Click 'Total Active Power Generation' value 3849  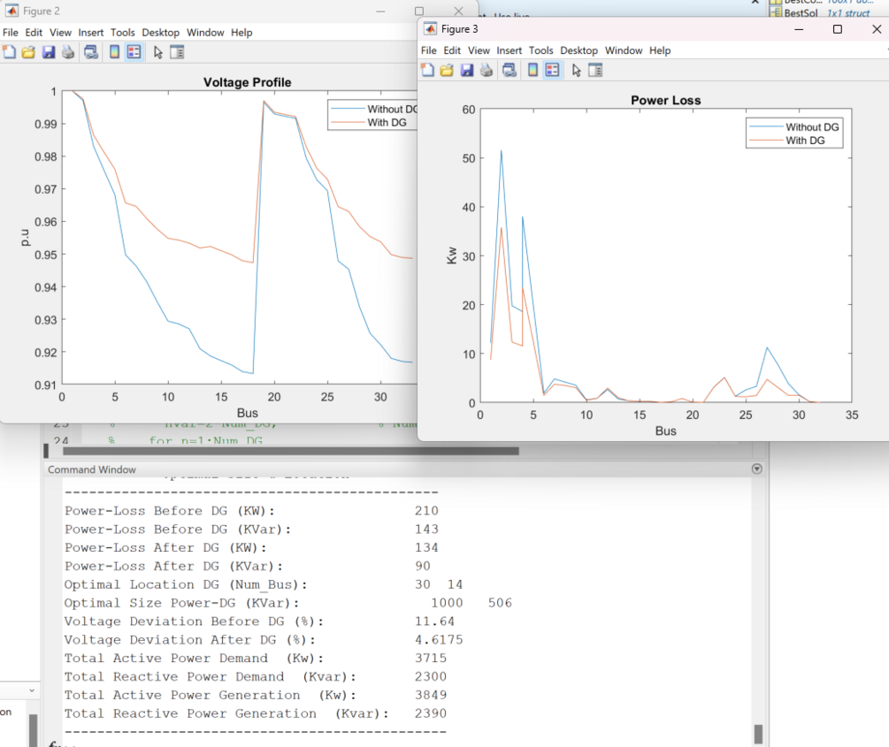click(x=431, y=695)
